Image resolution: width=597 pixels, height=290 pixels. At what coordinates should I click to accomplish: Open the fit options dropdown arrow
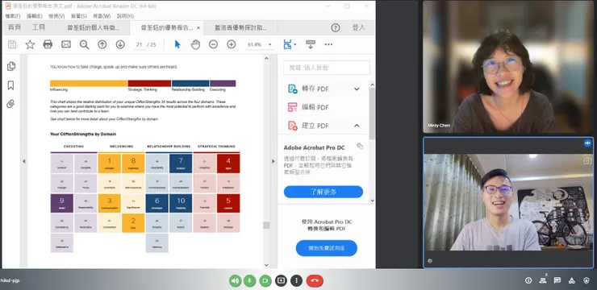(295, 45)
